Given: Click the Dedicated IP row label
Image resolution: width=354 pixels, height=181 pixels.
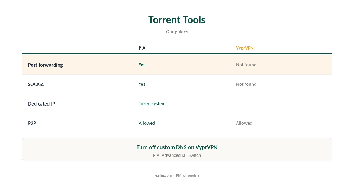Looking at the screenshot, I should tap(42, 104).
